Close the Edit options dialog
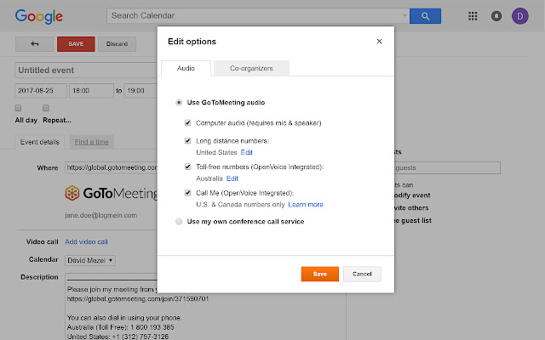The width and height of the screenshot is (545, 340). [x=379, y=41]
